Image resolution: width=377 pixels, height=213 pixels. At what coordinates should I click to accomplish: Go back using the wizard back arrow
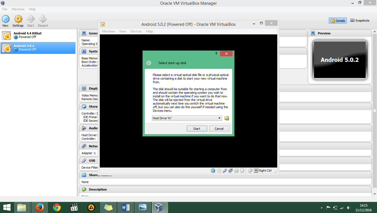click(149, 63)
